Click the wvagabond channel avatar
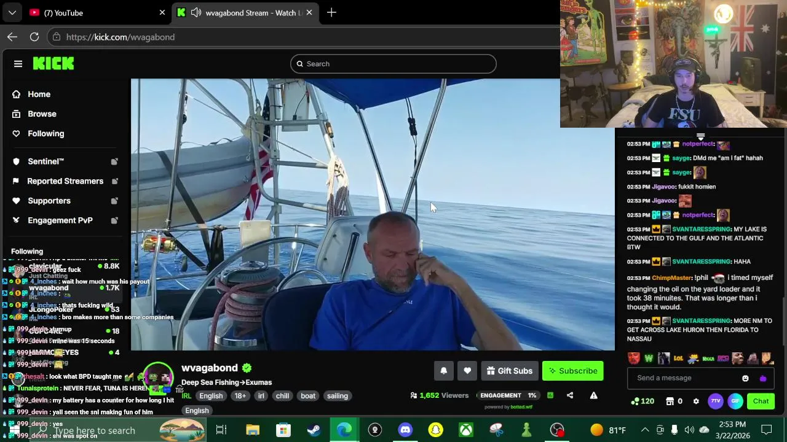 158,378
